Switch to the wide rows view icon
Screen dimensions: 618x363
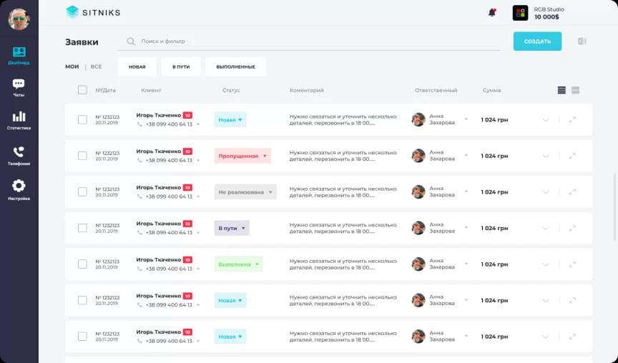tap(575, 90)
